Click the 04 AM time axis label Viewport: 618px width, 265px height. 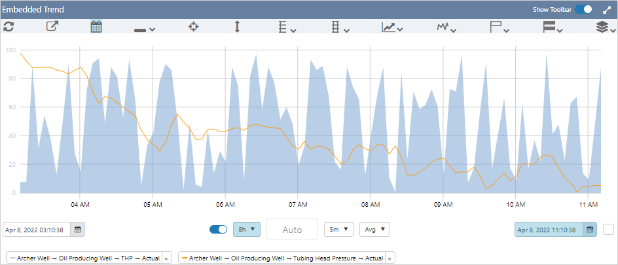(80, 204)
